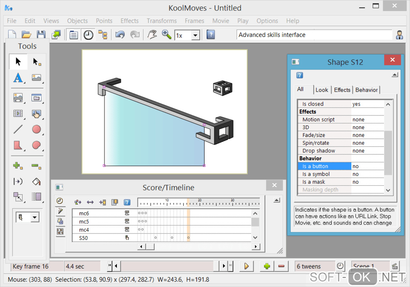Open a file with the folder icon
The width and height of the screenshot is (410, 287).
[x=27, y=35]
